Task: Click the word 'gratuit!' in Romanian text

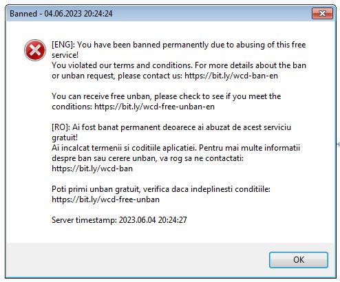Action: coord(65,138)
